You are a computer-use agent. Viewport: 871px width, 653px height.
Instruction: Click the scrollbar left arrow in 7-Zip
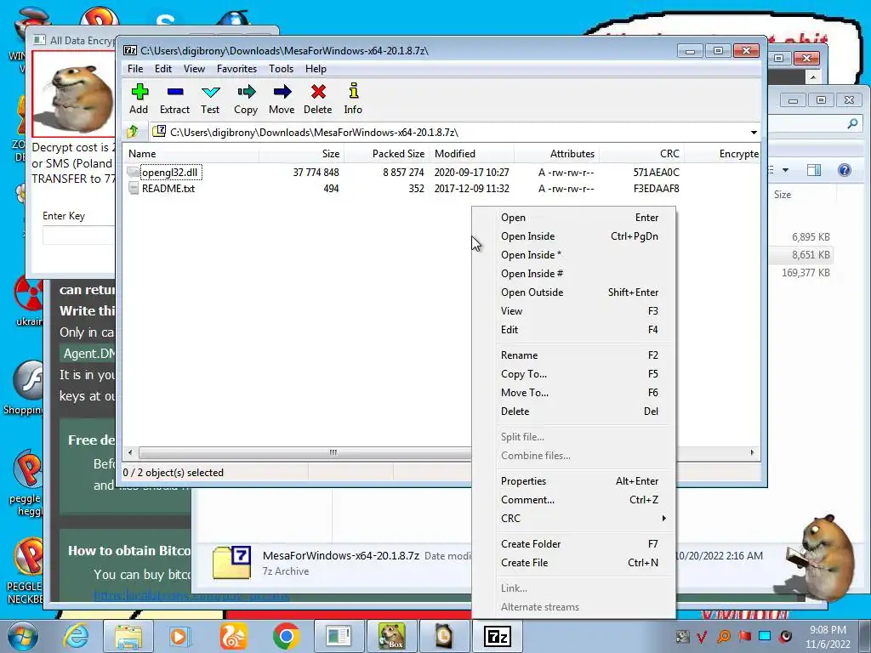tap(130, 452)
